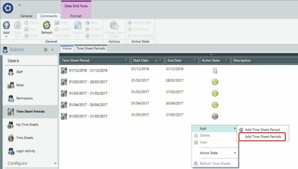This screenshot has width=298, height=169.
Task: Click the green live state icon for 01/03/2017
Action: [x=215, y=93]
